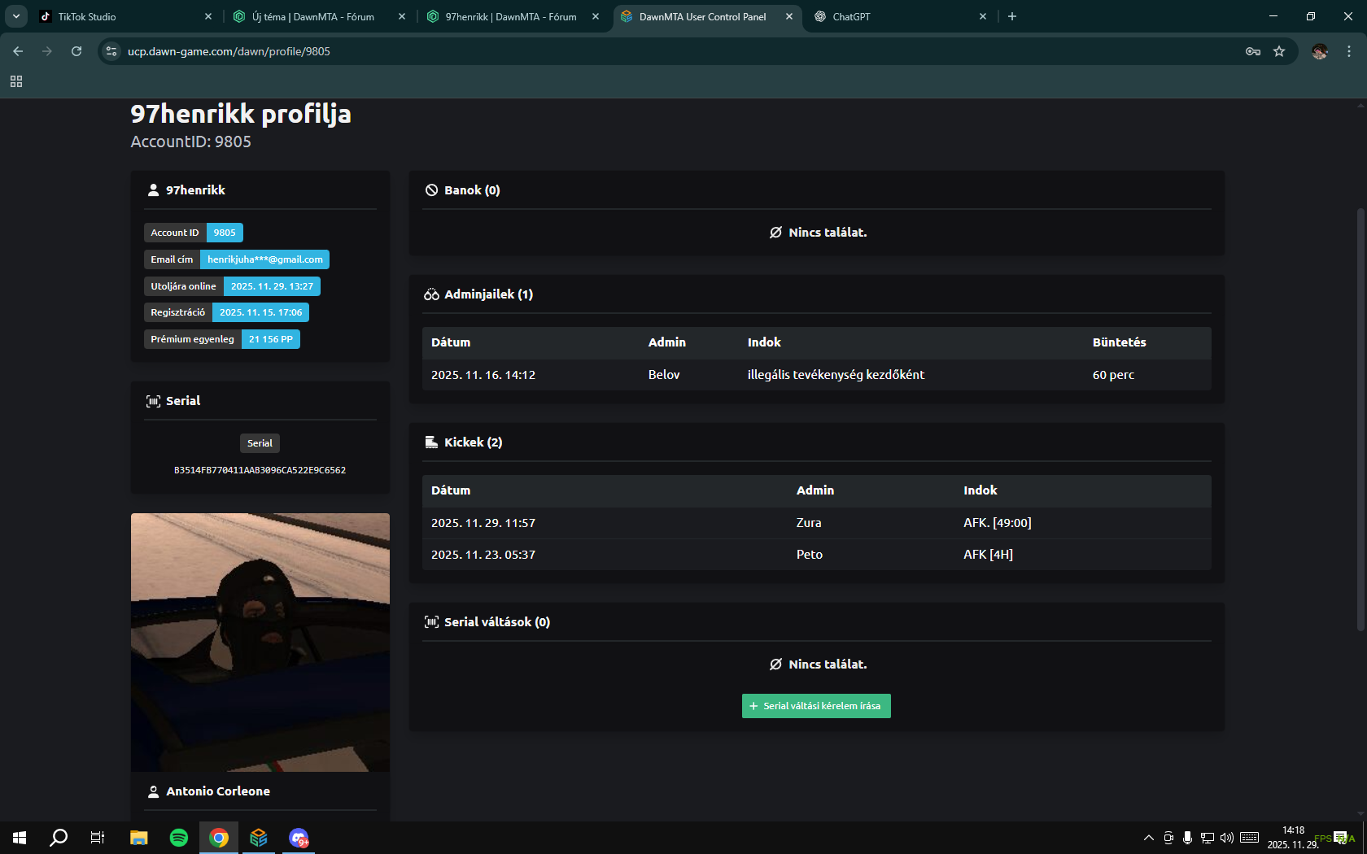Bookmark this page with the star icon

point(1279,51)
